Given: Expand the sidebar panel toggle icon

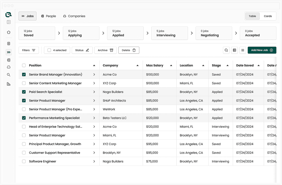Looking at the screenshot, I should (x=9, y=22).
